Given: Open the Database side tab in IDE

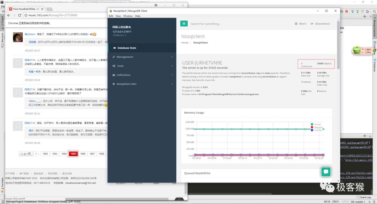Looking at the screenshot, I should tap(375, 66).
